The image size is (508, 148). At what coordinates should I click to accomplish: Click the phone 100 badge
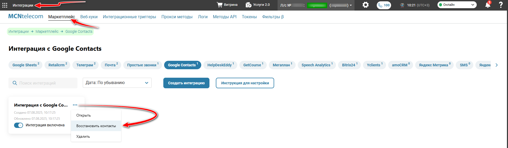[x=384, y=5]
